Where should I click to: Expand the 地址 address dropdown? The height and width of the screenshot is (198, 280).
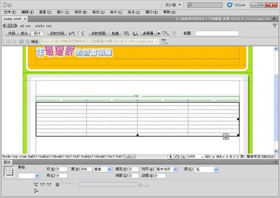[x=157, y=41]
